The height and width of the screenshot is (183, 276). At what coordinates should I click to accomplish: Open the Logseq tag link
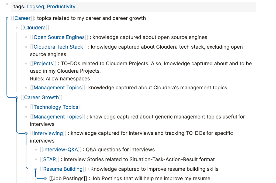[x=35, y=7]
